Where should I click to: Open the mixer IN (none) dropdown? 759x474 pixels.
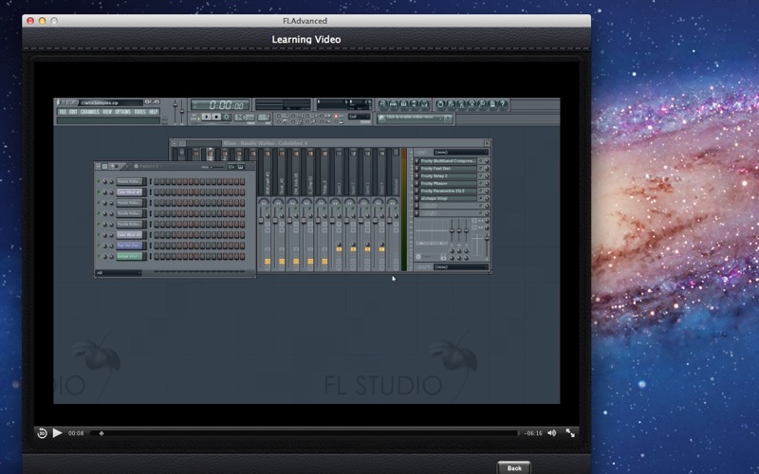pos(461,153)
